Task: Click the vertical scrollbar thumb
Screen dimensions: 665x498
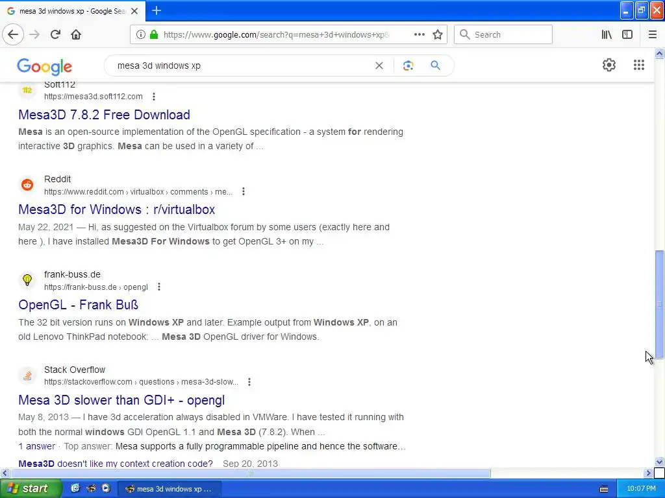Action: [x=659, y=304]
